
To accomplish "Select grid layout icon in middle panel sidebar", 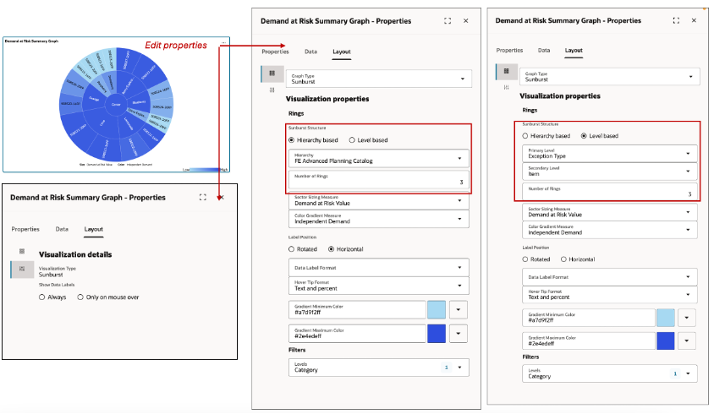I will point(272,74).
